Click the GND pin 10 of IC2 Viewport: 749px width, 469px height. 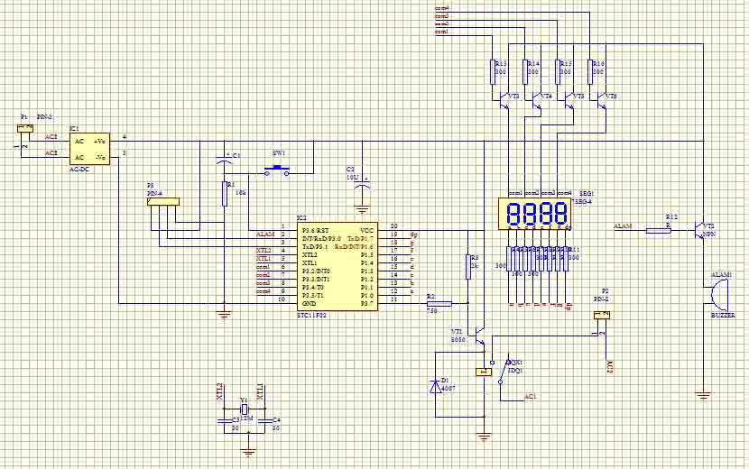(x=309, y=303)
